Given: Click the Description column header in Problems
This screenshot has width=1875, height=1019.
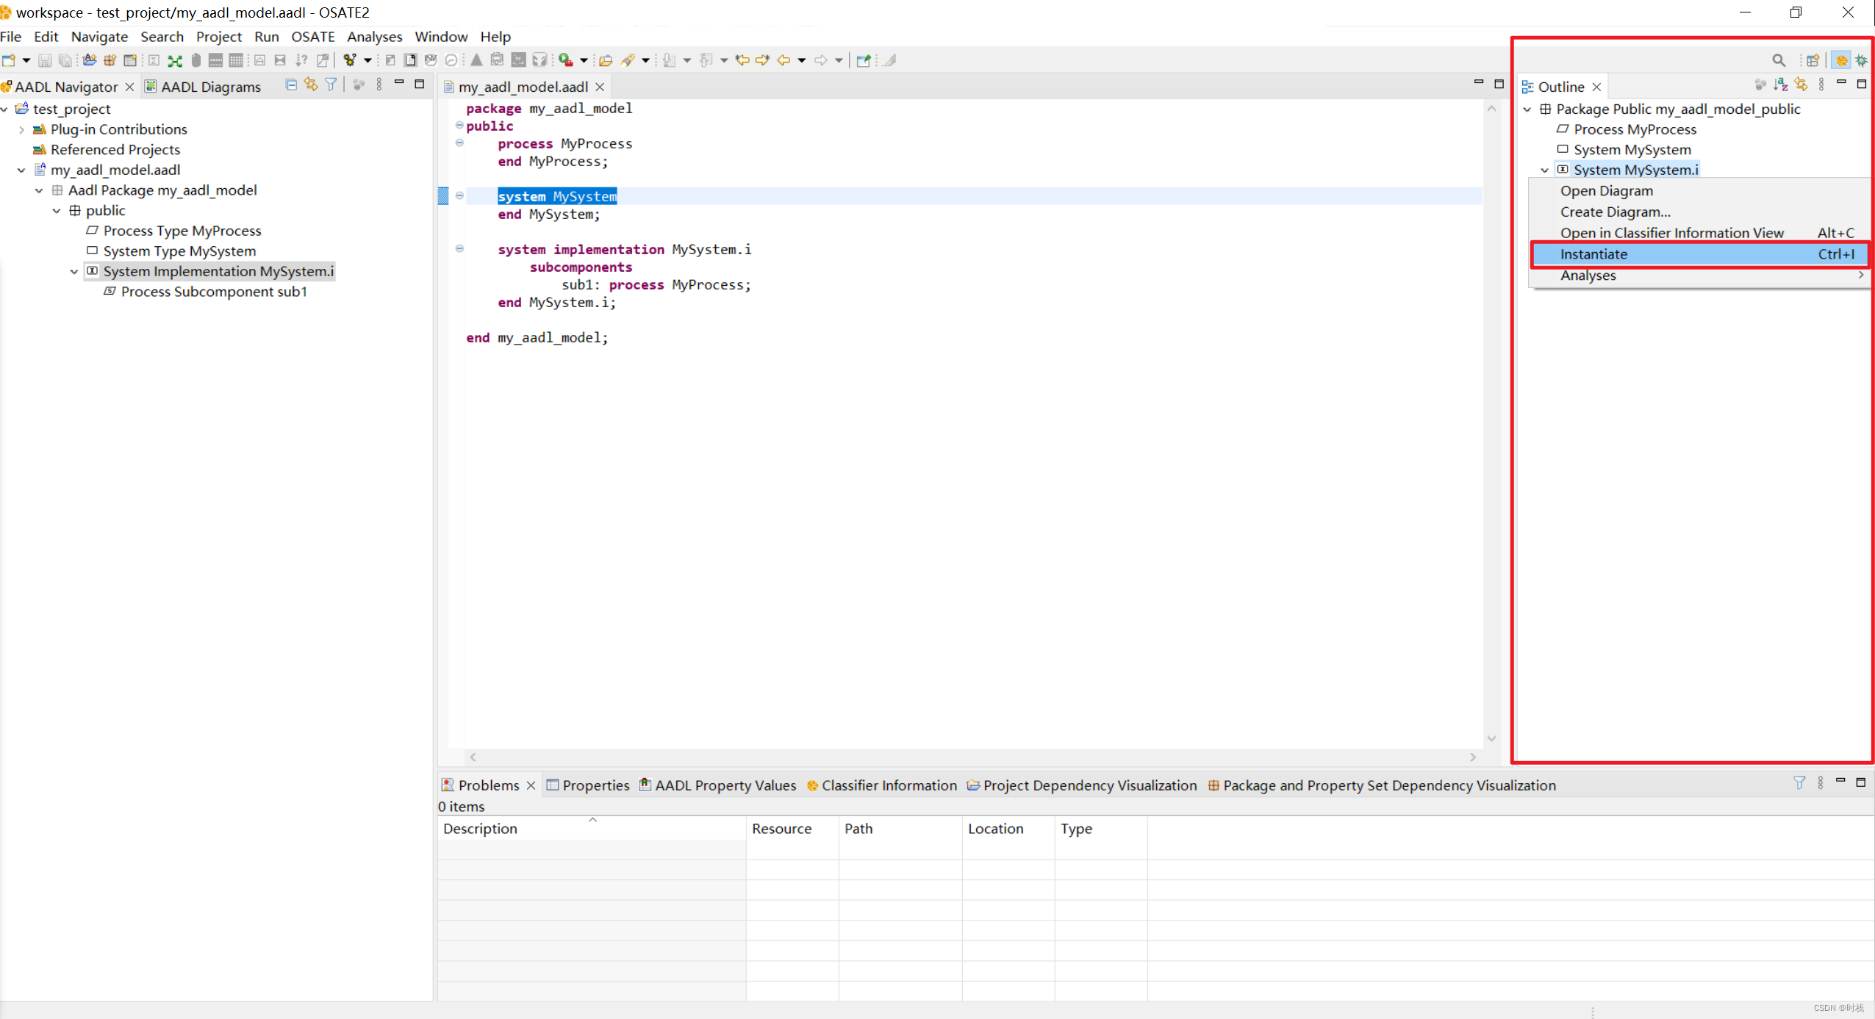Looking at the screenshot, I should [480, 829].
